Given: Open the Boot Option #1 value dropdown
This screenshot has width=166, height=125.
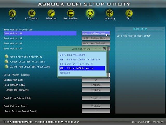Looking at the screenshot, I should coord(96,33).
